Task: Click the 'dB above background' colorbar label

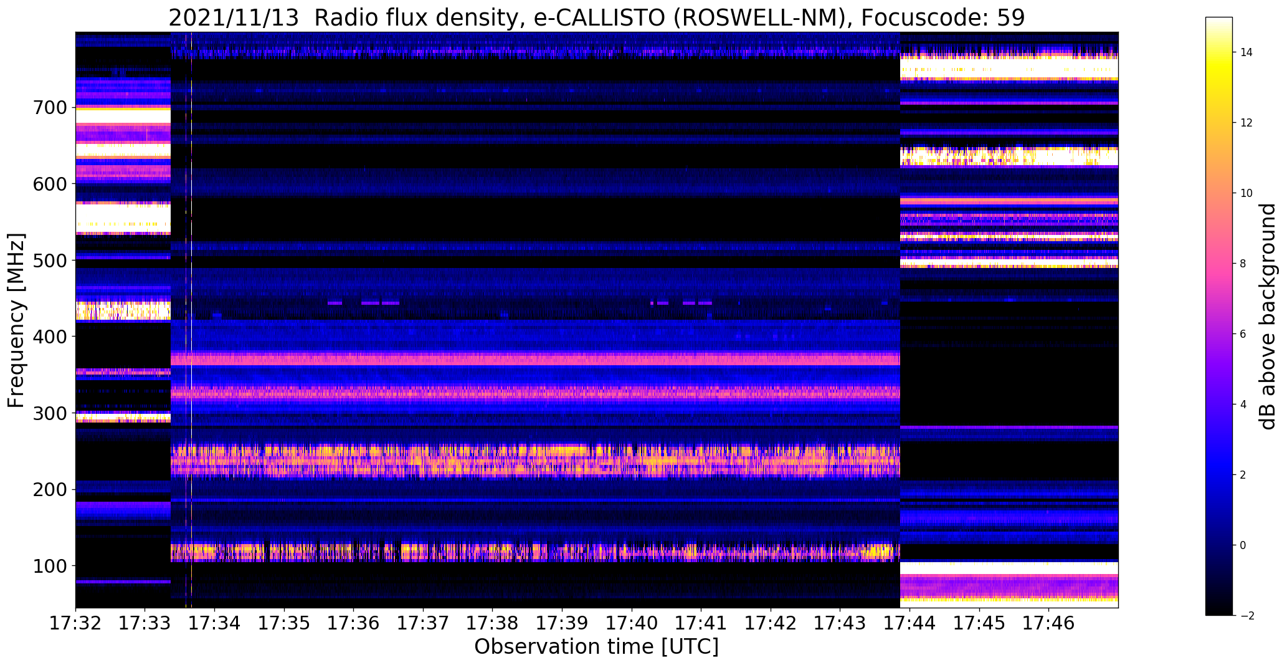Action: point(1267,317)
